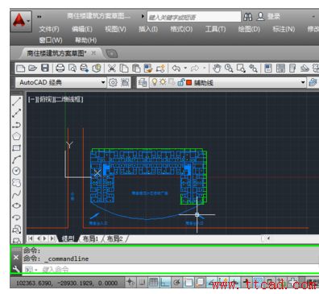The height and width of the screenshot is (294, 319).
Task: Expand the 辅助线 layer dropdown list
Action: pos(303,82)
